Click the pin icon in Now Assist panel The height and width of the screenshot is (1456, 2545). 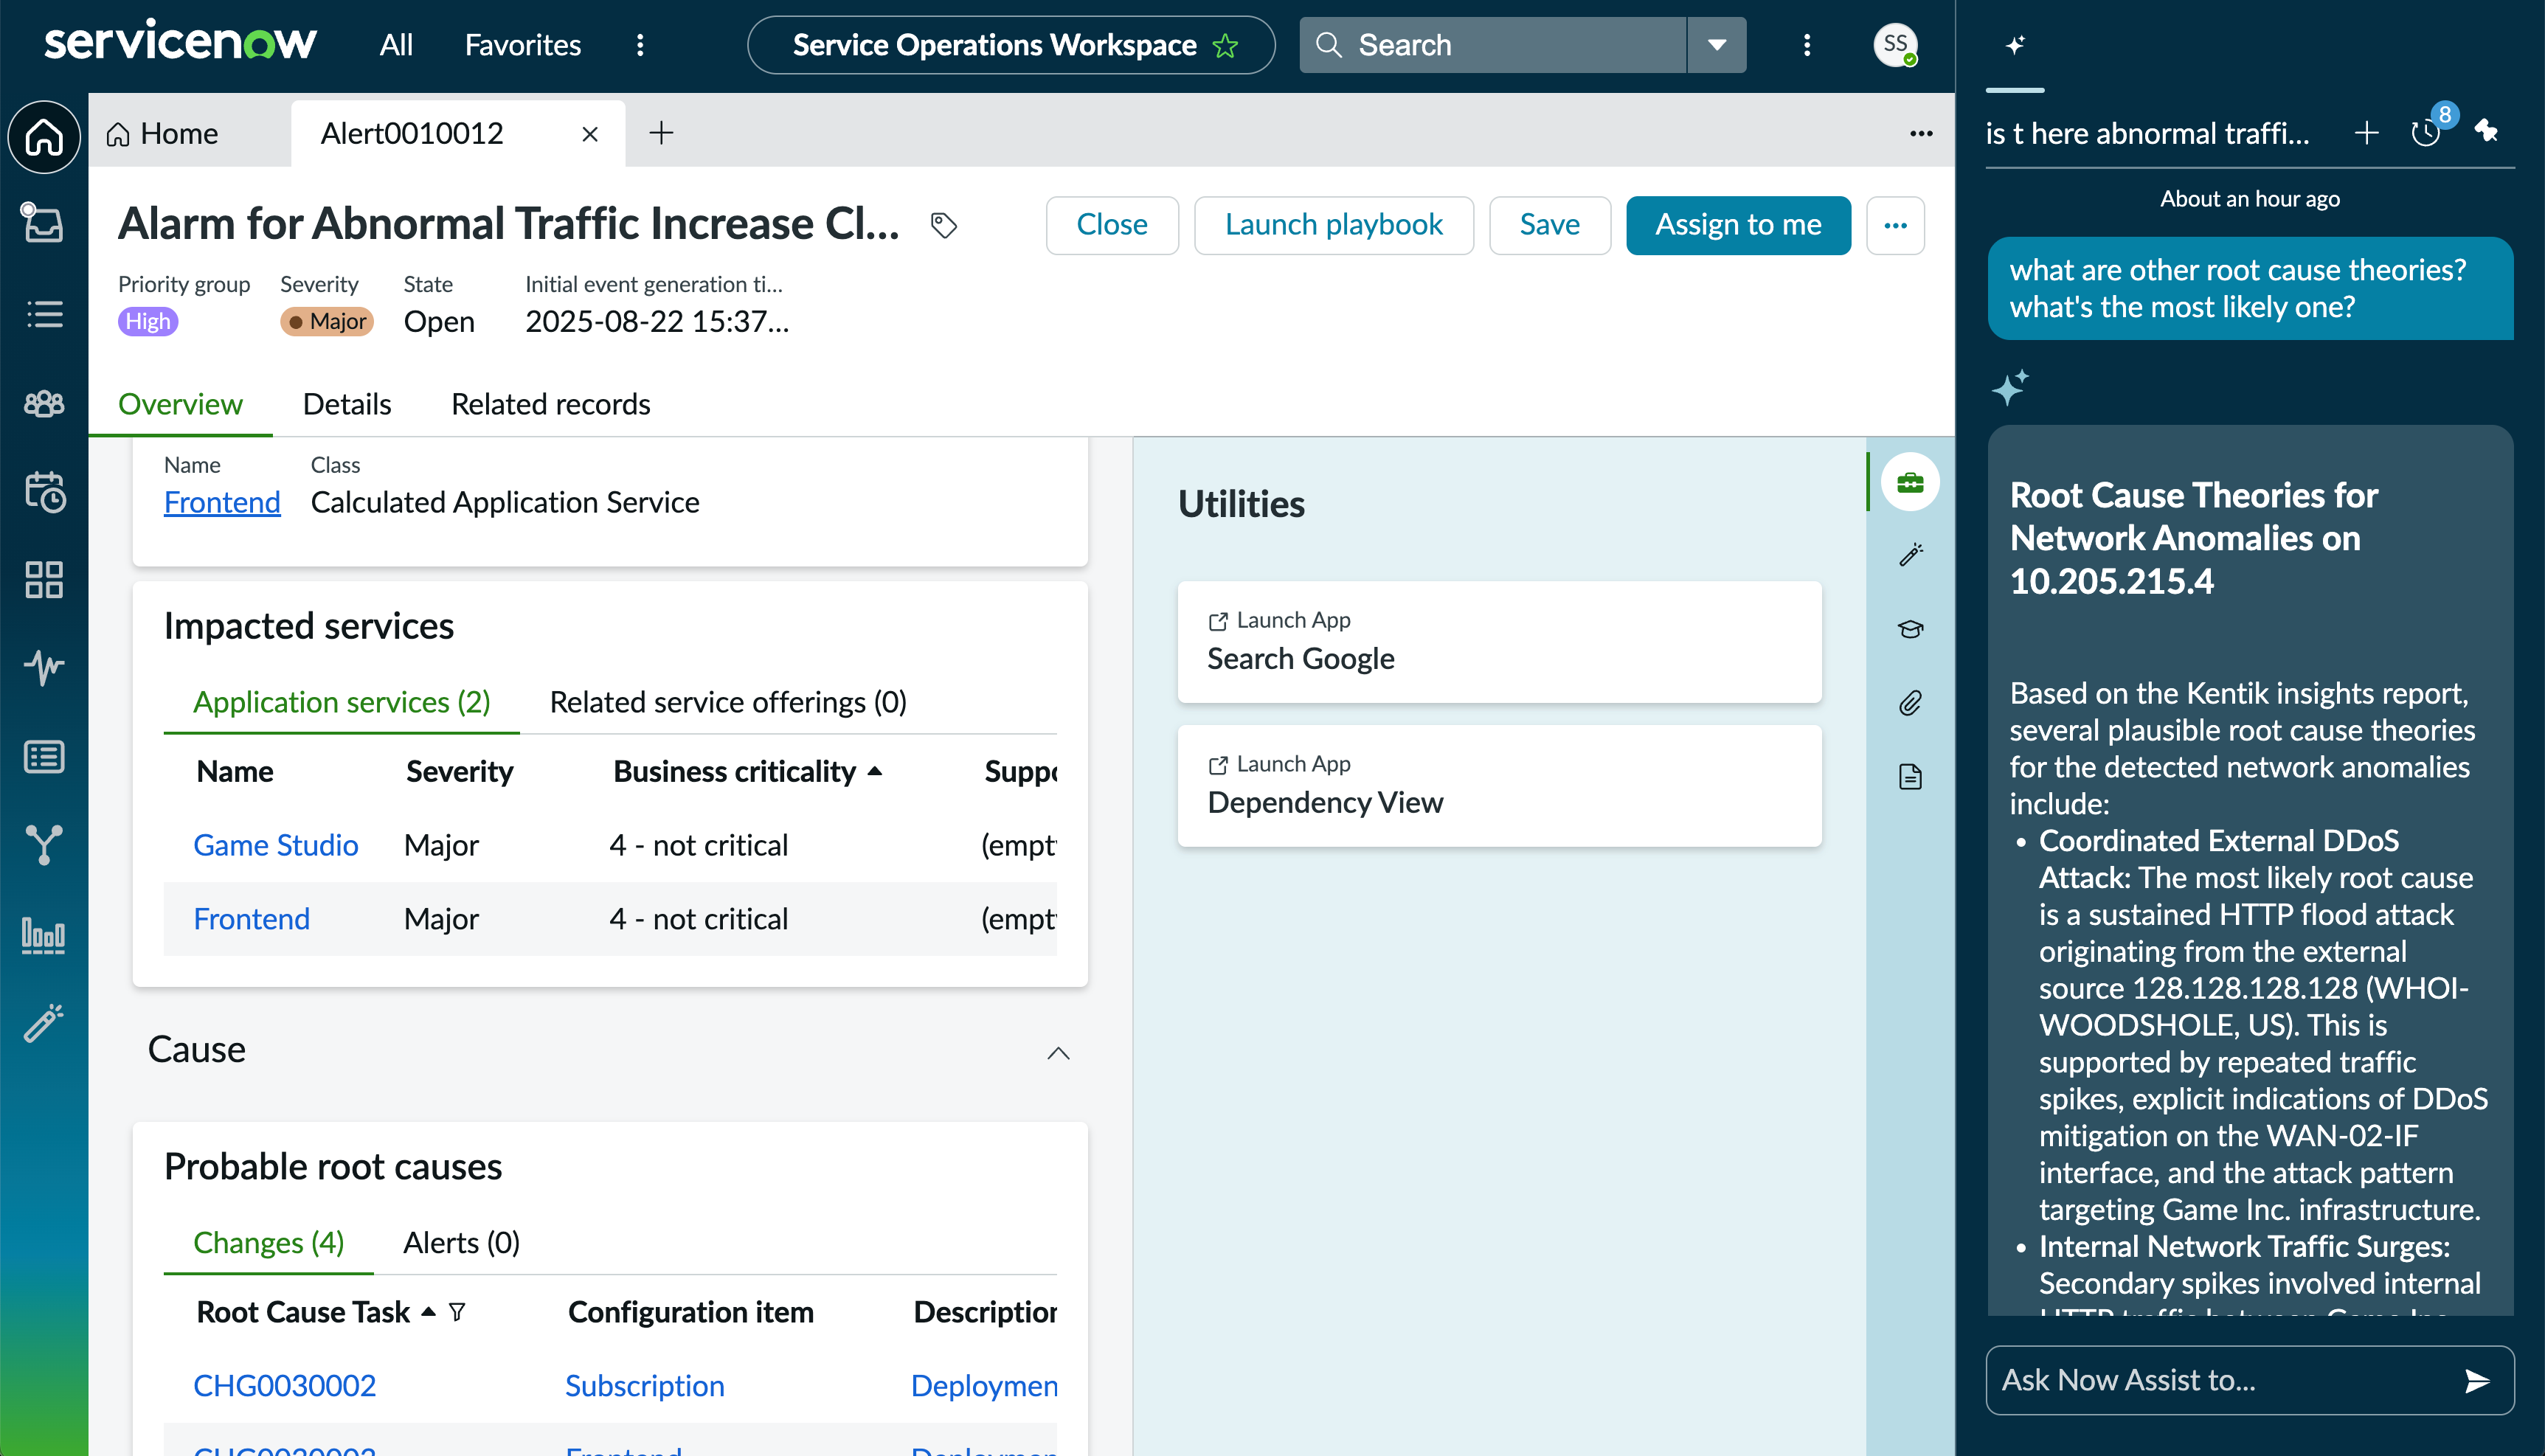(2487, 131)
